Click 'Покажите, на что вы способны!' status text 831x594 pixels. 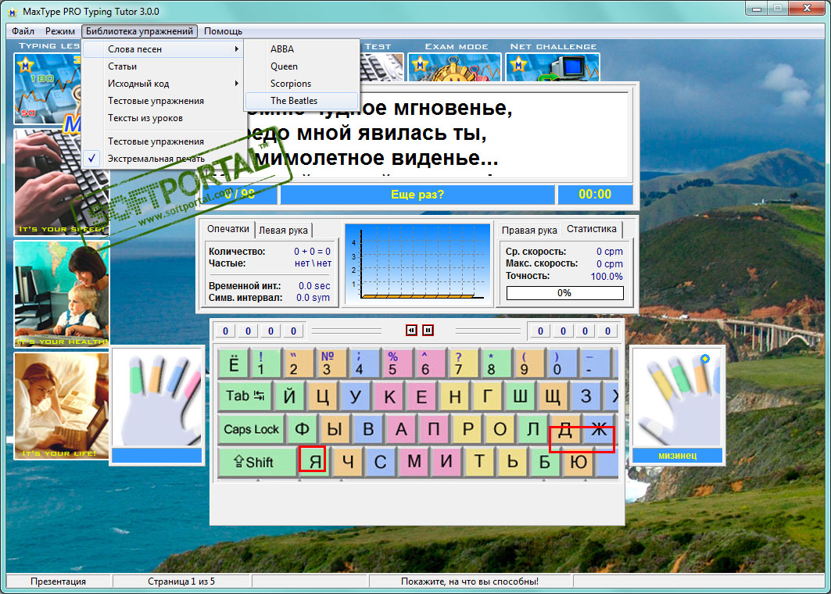click(470, 581)
